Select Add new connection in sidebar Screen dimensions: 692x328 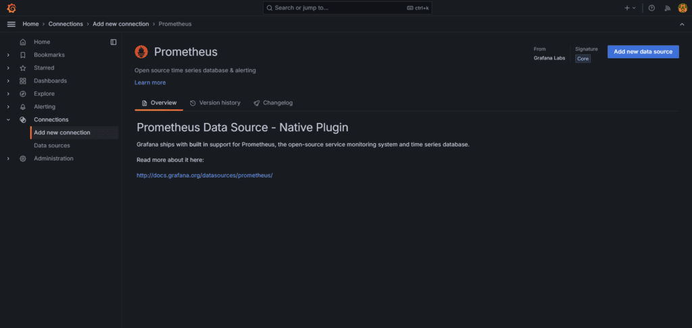pyautogui.click(x=74, y=133)
